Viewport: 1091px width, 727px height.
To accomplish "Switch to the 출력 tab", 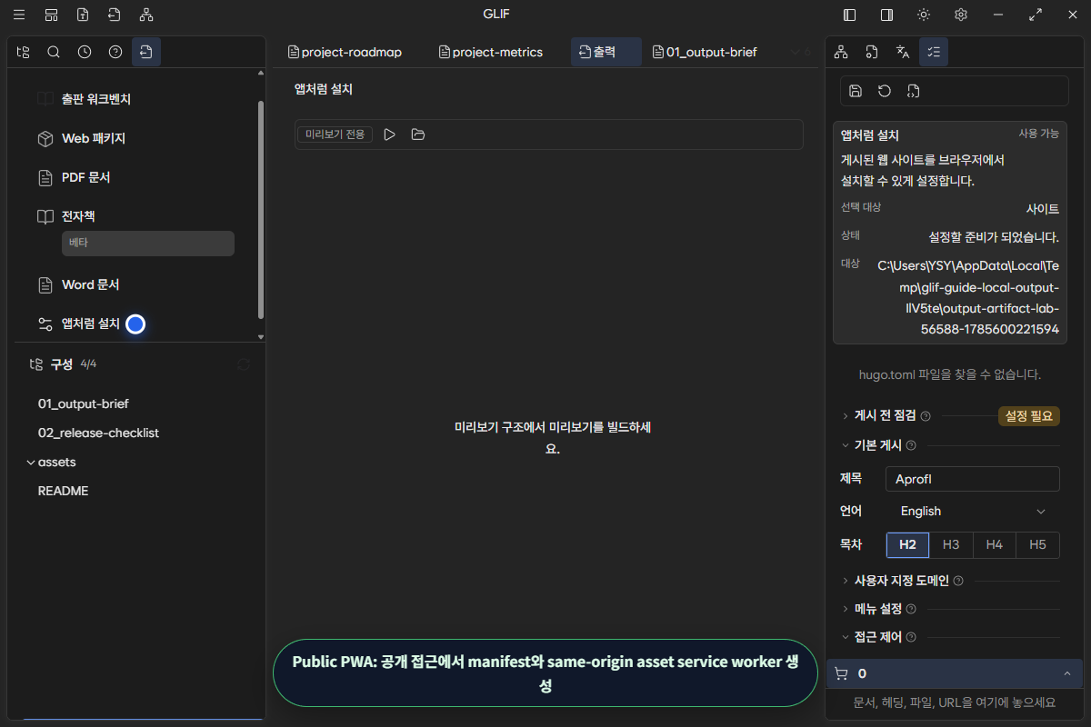I will click(606, 52).
